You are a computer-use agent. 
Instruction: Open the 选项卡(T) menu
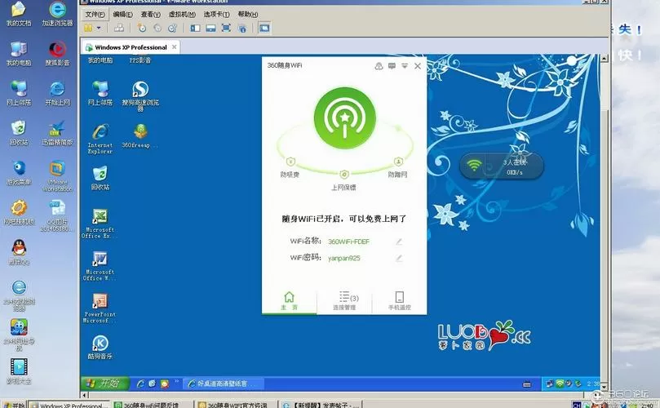216,15
